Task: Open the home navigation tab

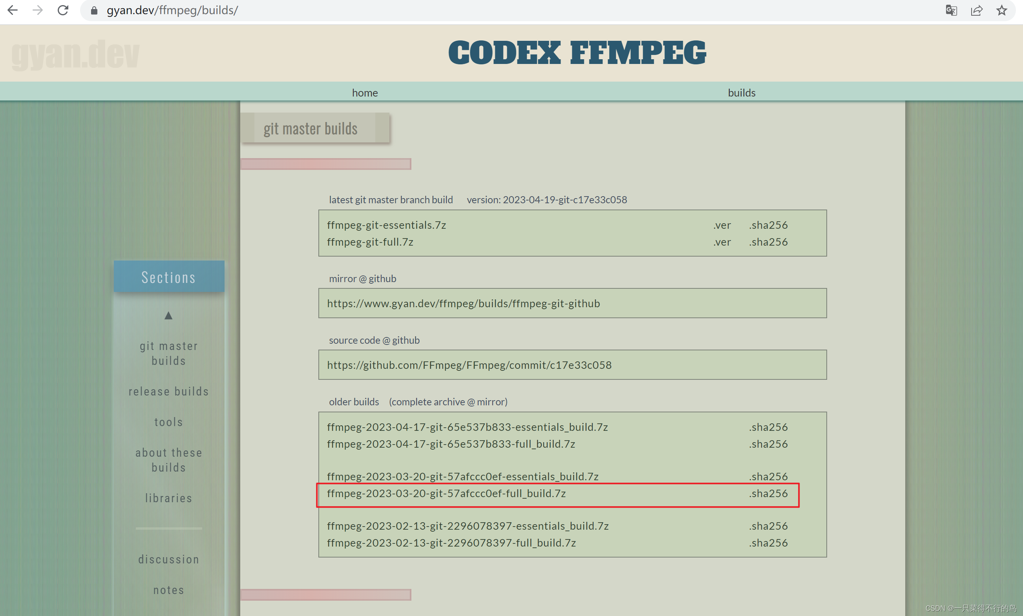Action: pyautogui.click(x=365, y=93)
